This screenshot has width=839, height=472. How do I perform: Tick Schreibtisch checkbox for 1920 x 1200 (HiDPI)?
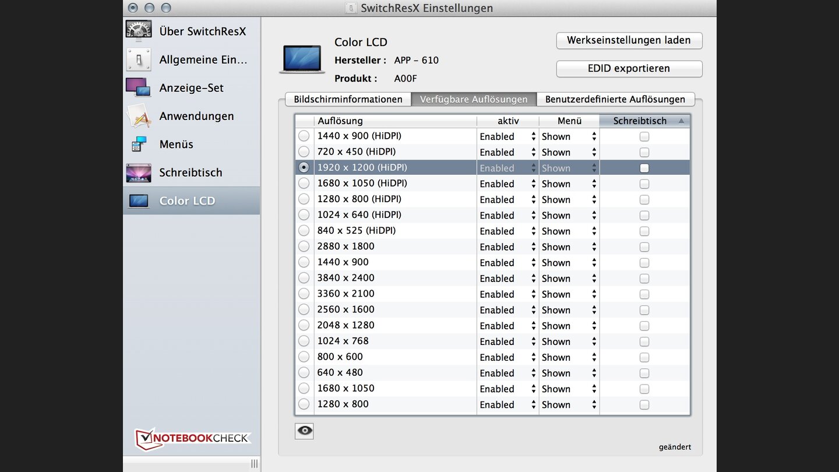pos(644,168)
